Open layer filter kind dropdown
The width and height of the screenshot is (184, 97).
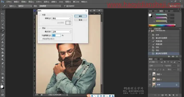[x=153, y=62]
